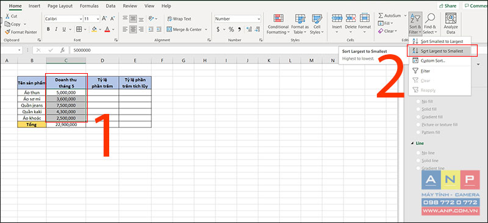Toggle Italic formatting

[56, 29]
